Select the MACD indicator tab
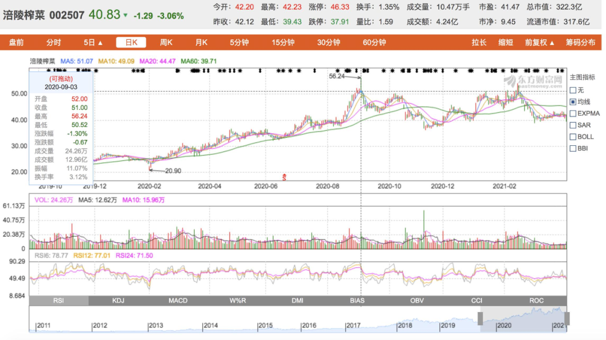Screen dimensions: 606x340 pyautogui.click(x=178, y=300)
